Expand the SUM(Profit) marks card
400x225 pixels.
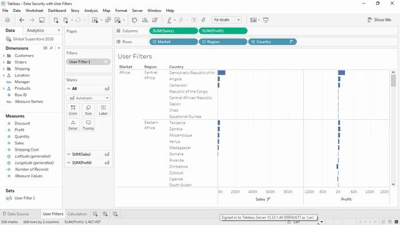[x=68, y=162]
